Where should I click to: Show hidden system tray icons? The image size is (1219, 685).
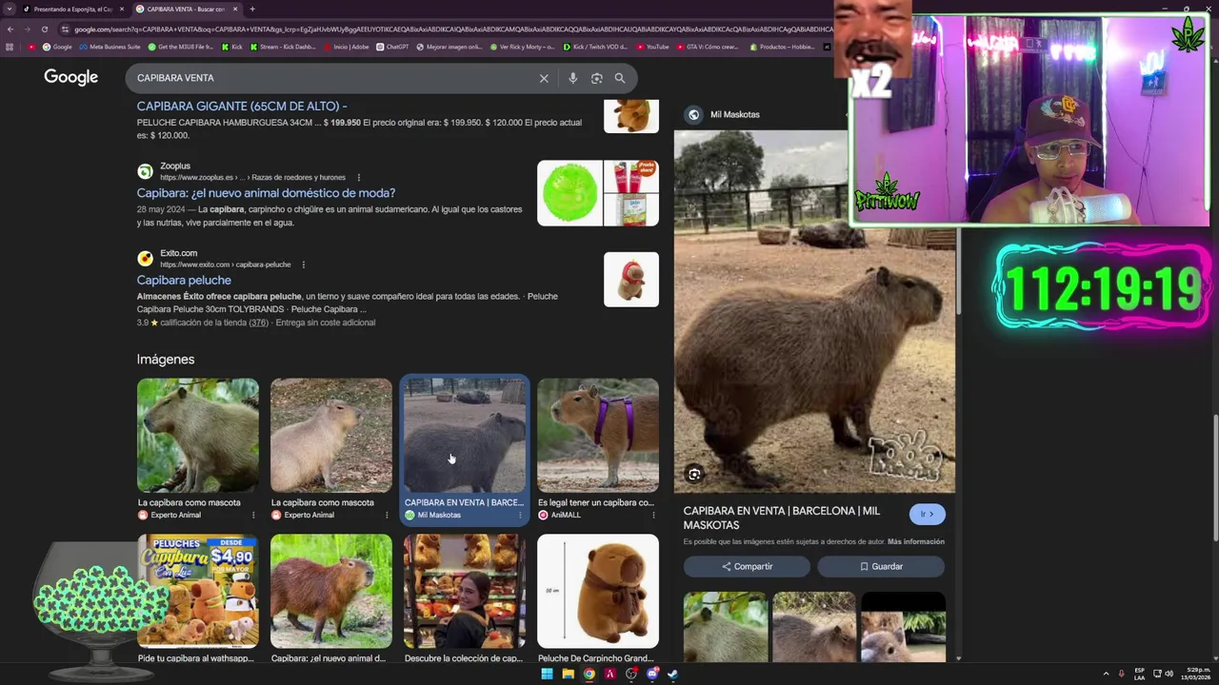pyautogui.click(x=1106, y=674)
